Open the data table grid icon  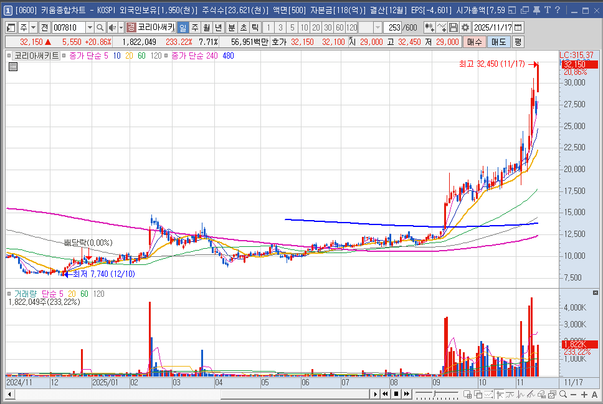(x=13, y=67)
